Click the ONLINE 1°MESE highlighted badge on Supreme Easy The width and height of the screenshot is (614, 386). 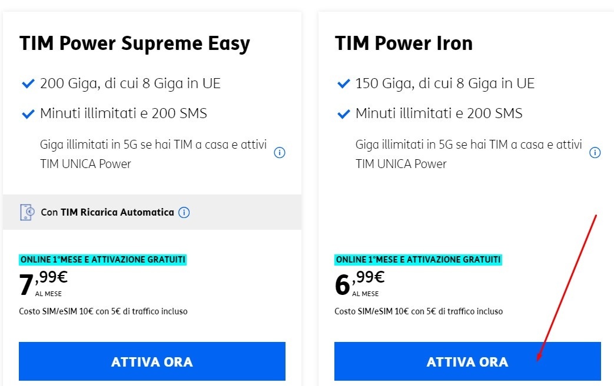pyautogui.click(x=102, y=259)
